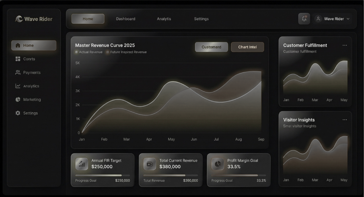Click the Analytics line-chart icon
364x197 pixels.
pos(18,86)
